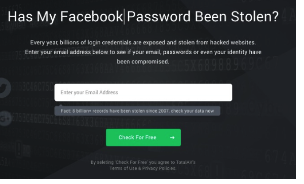Click the 'been compromised.' text line
The height and width of the screenshot is (184, 304).
(143, 62)
